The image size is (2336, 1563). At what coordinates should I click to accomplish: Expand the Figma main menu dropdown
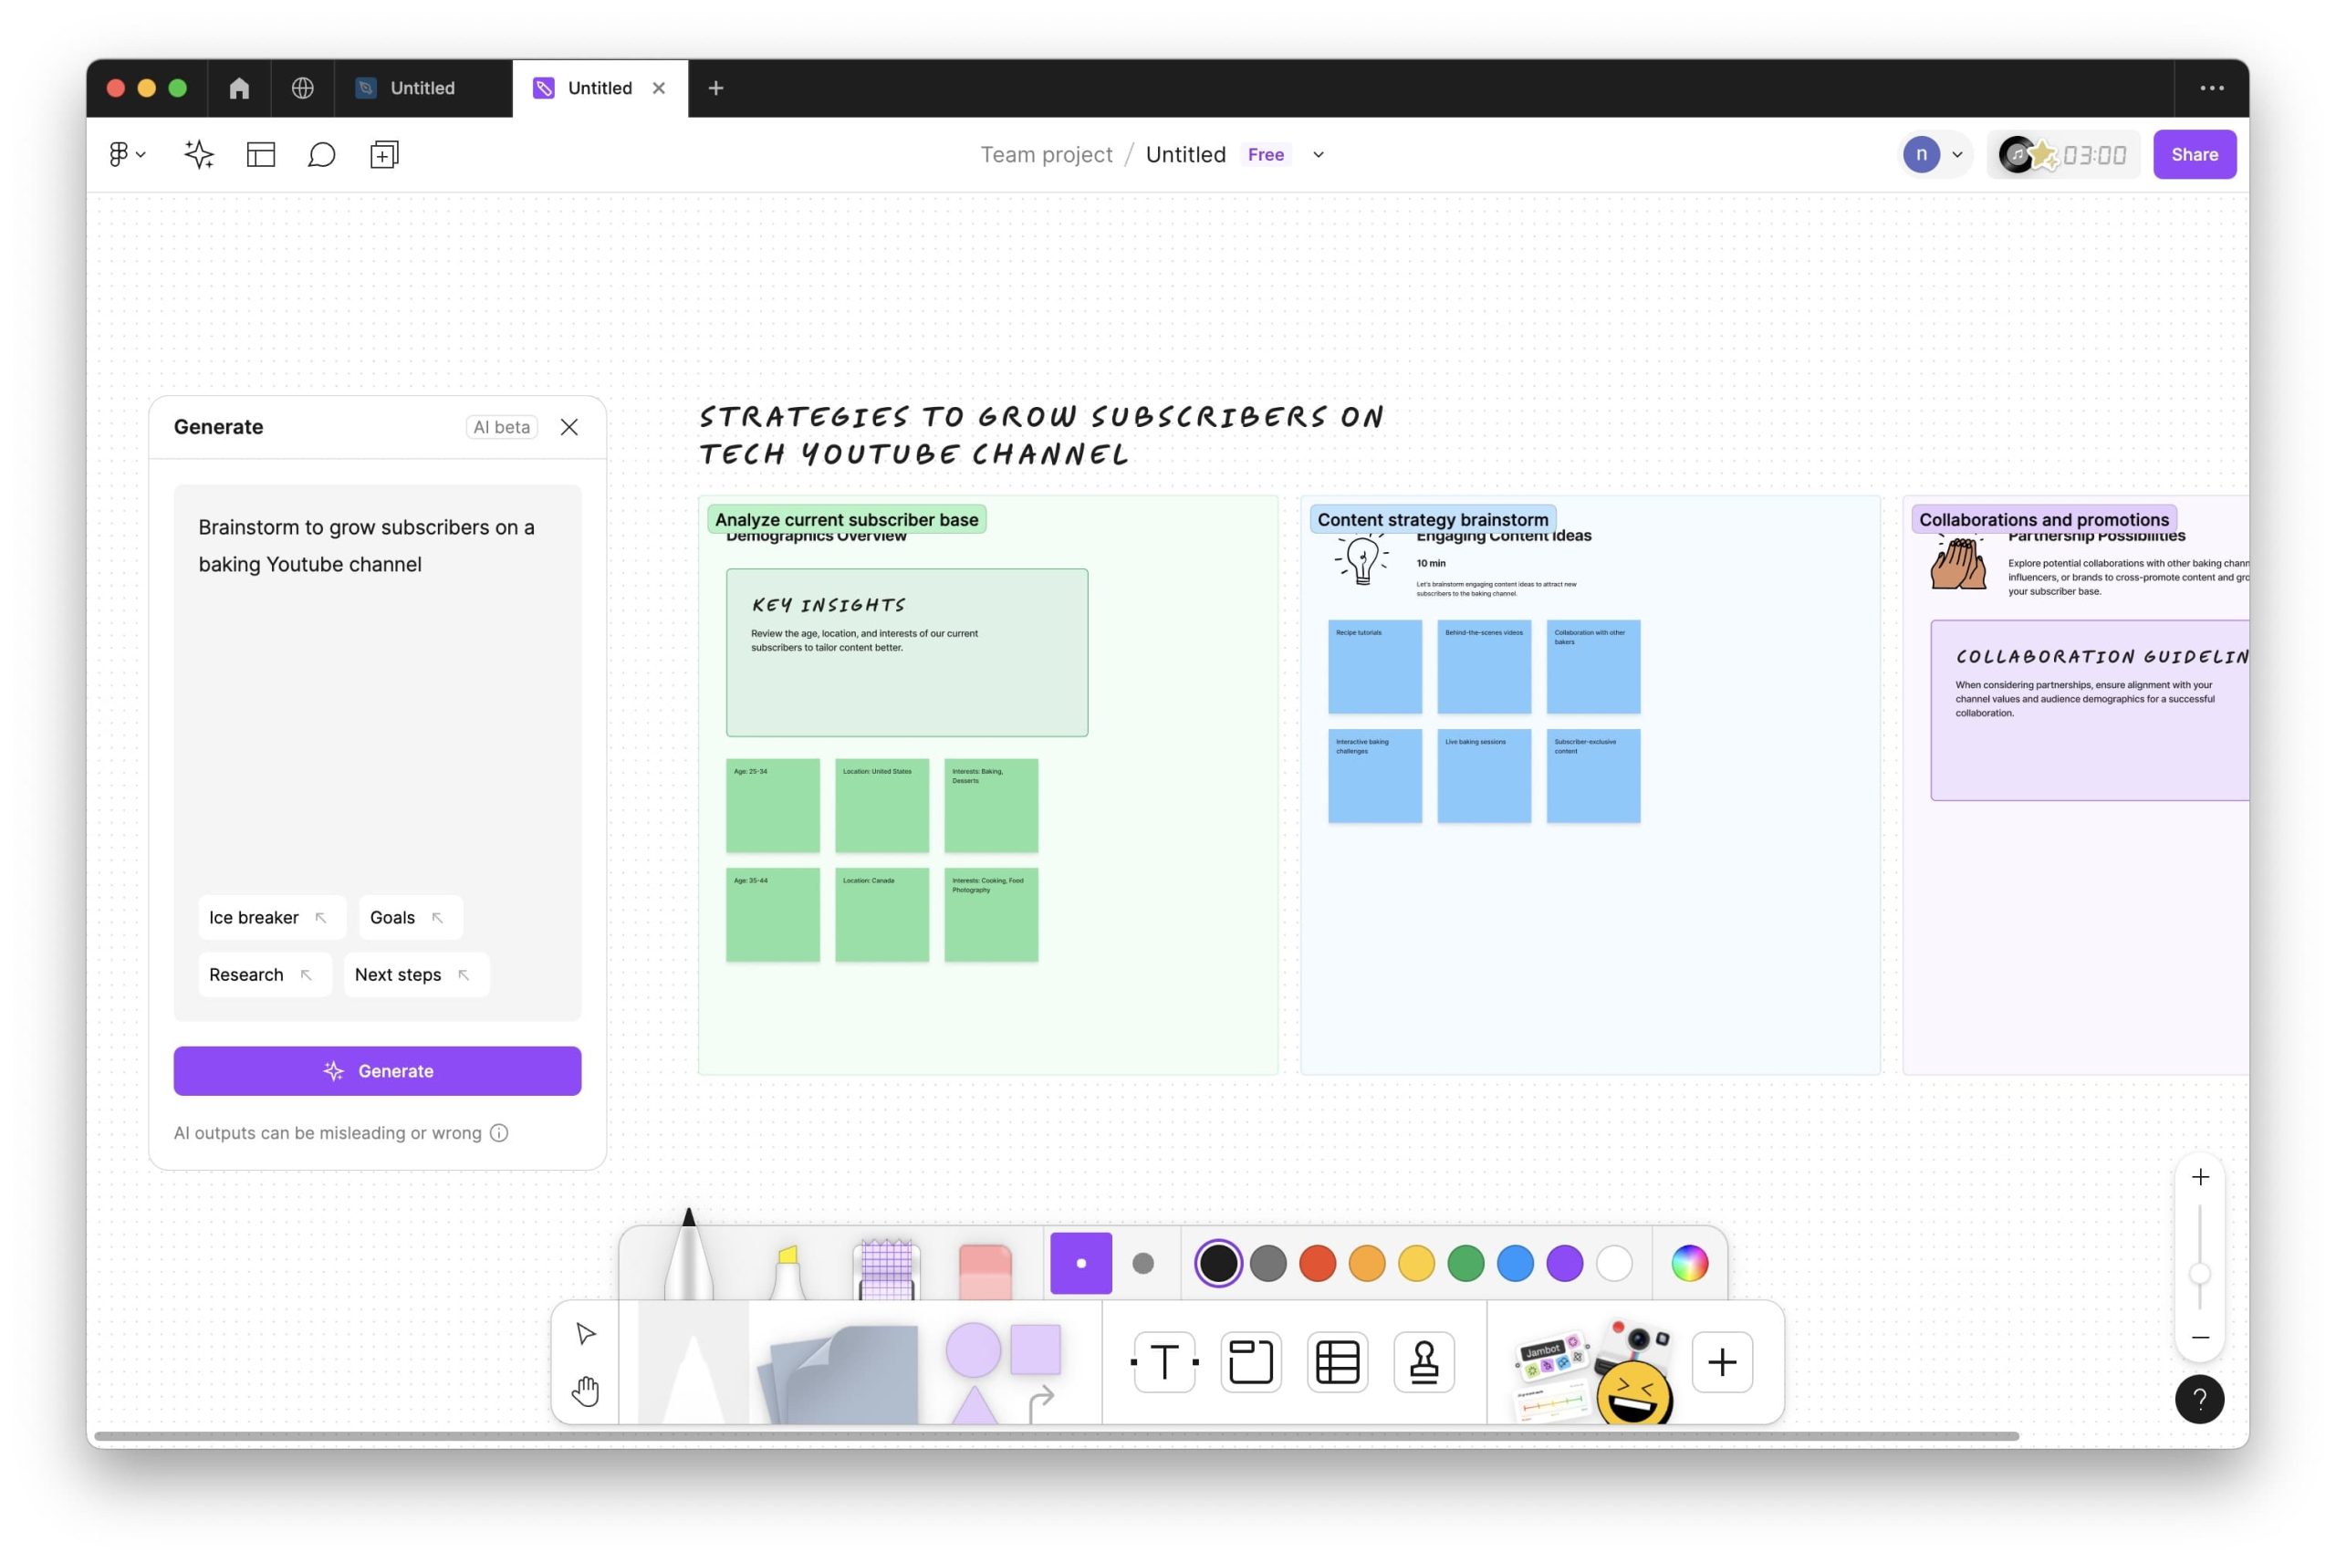(x=127, y=154)
